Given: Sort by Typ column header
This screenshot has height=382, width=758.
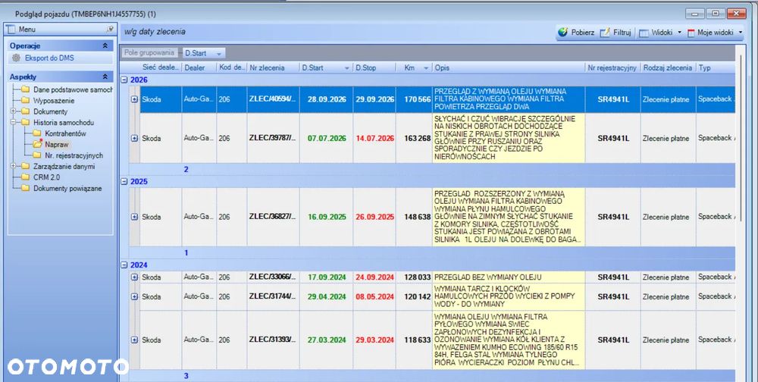Looking at the screenshot, I should click(716, 67).
